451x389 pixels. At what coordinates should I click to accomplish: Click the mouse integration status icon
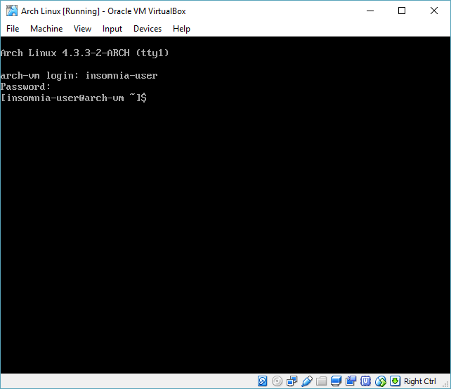tap(381, 381)
